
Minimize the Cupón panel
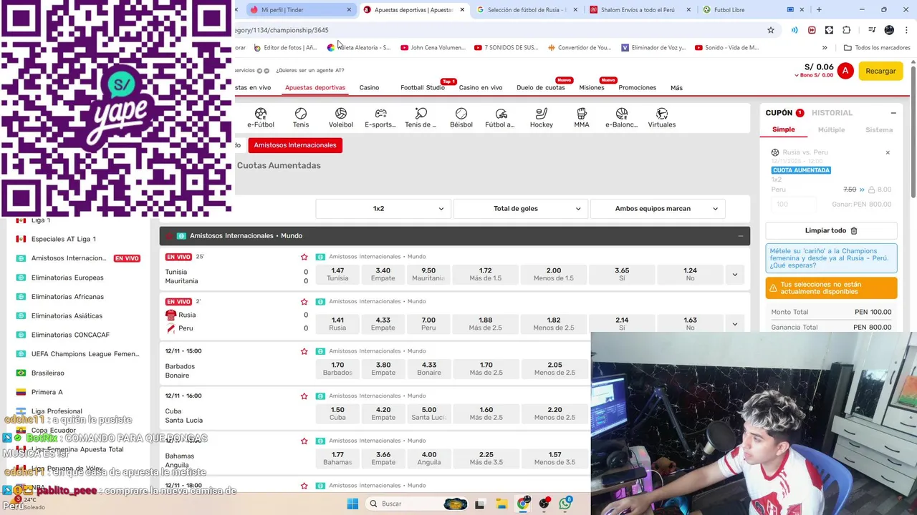[x=893, y=113]
